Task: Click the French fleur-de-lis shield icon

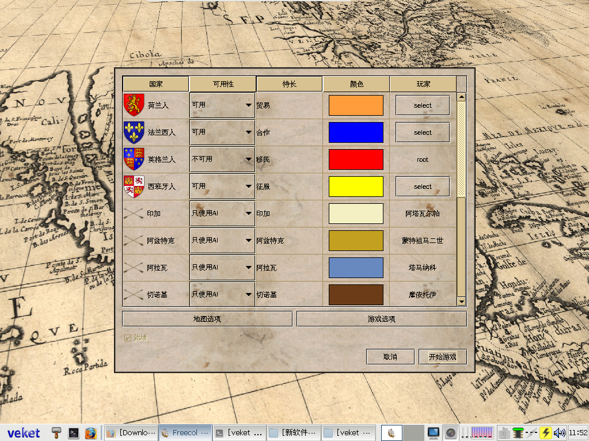Action: point(134,132)
